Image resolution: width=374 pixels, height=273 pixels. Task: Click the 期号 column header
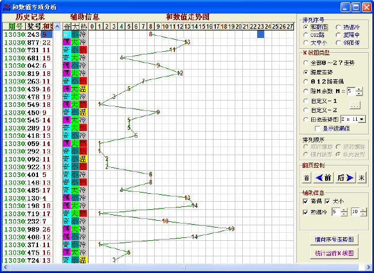click(15, 26)
